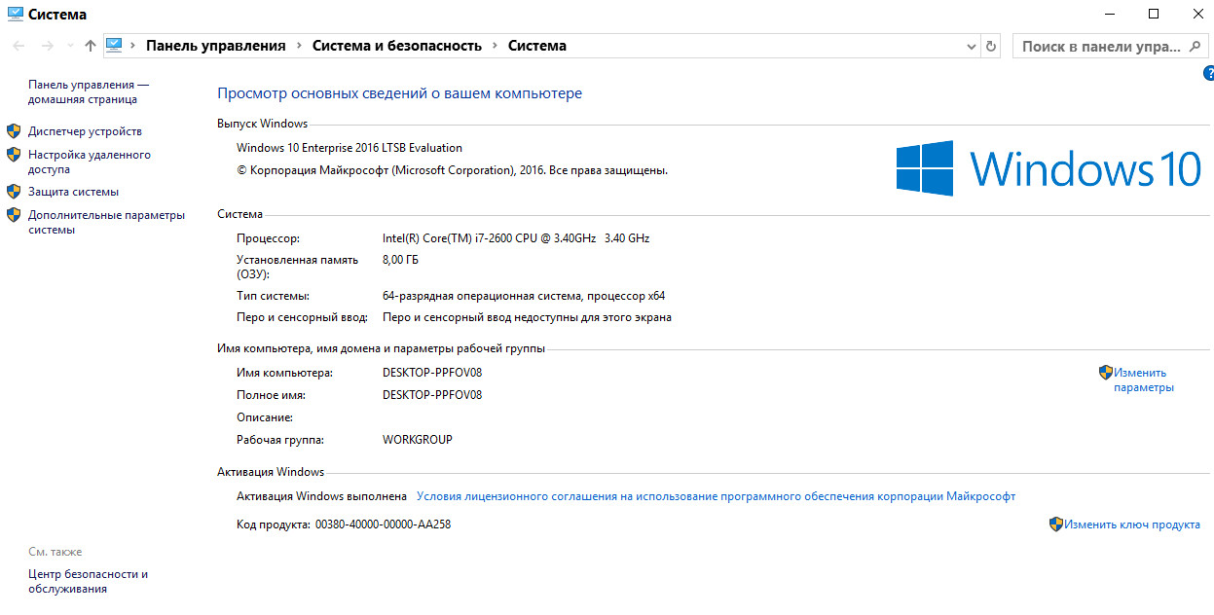
Task: Click the shield icon beside "Защита системы"
Action: point(14,192)
